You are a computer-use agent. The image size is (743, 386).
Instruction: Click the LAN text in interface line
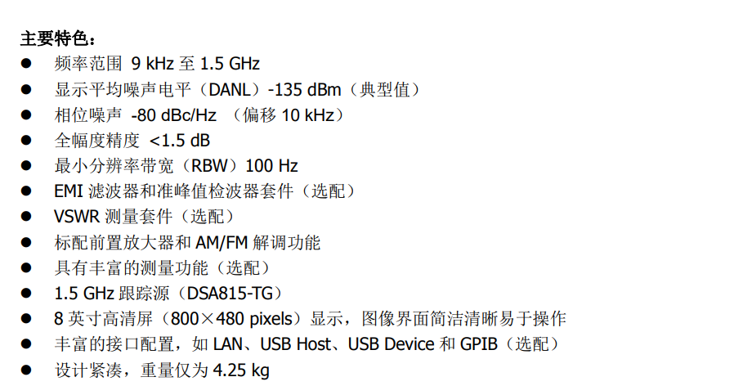pyautogui.click(x=228, y=344)
